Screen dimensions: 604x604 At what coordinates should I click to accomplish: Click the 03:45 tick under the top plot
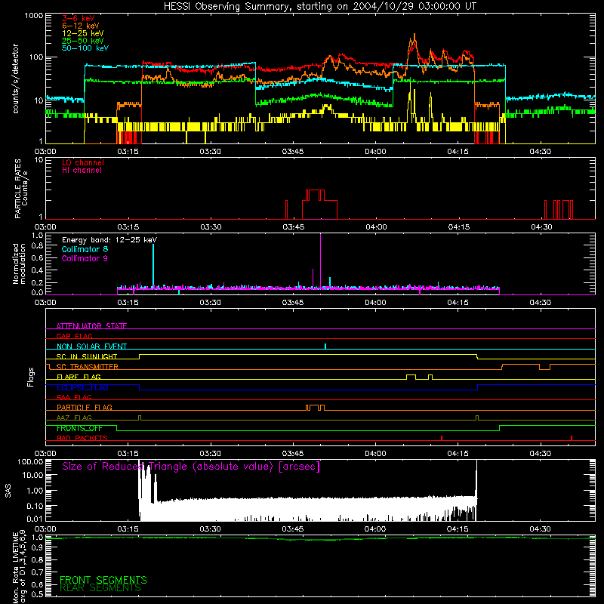click(x=293, y=152)
